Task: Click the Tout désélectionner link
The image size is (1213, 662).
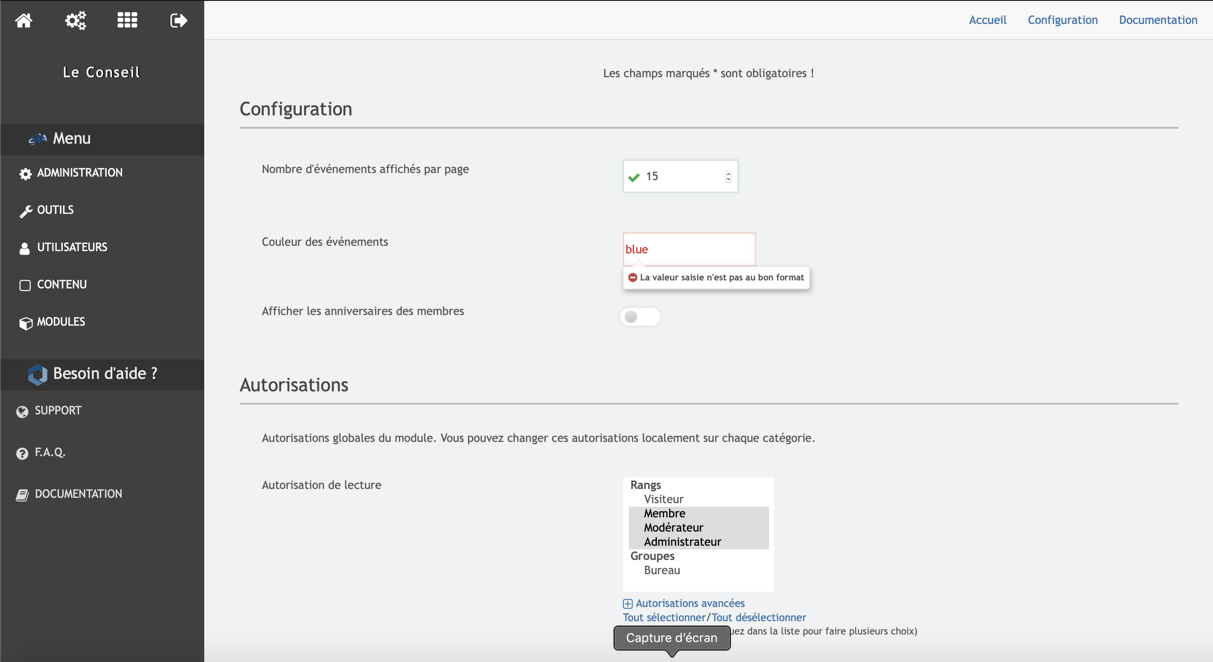Action: pos(758,617)
